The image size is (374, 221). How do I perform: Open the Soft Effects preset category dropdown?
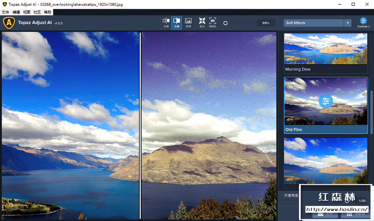(x=314, y=23)
